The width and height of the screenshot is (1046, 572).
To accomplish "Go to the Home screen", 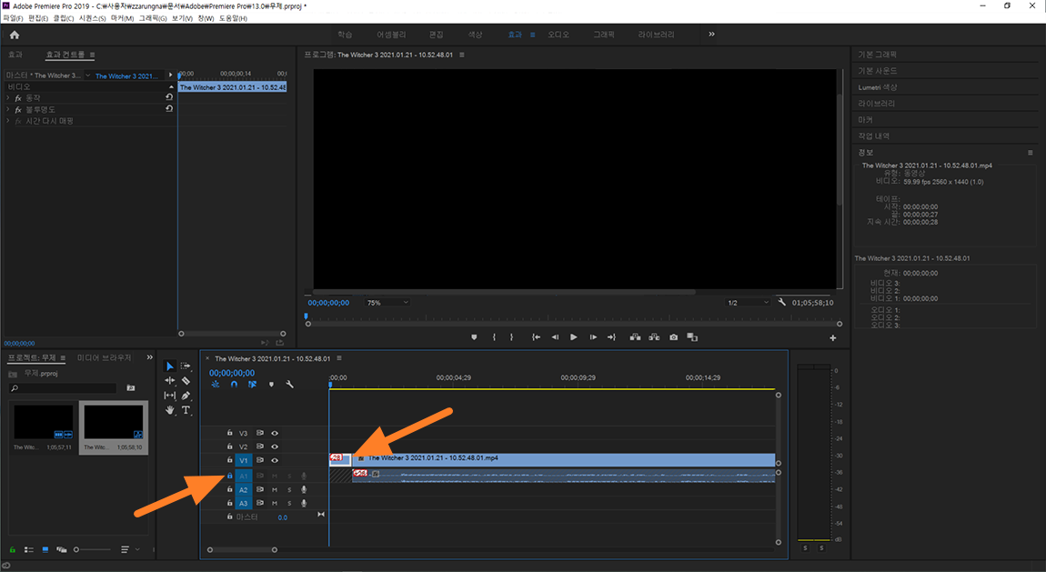I will [15, 35].
